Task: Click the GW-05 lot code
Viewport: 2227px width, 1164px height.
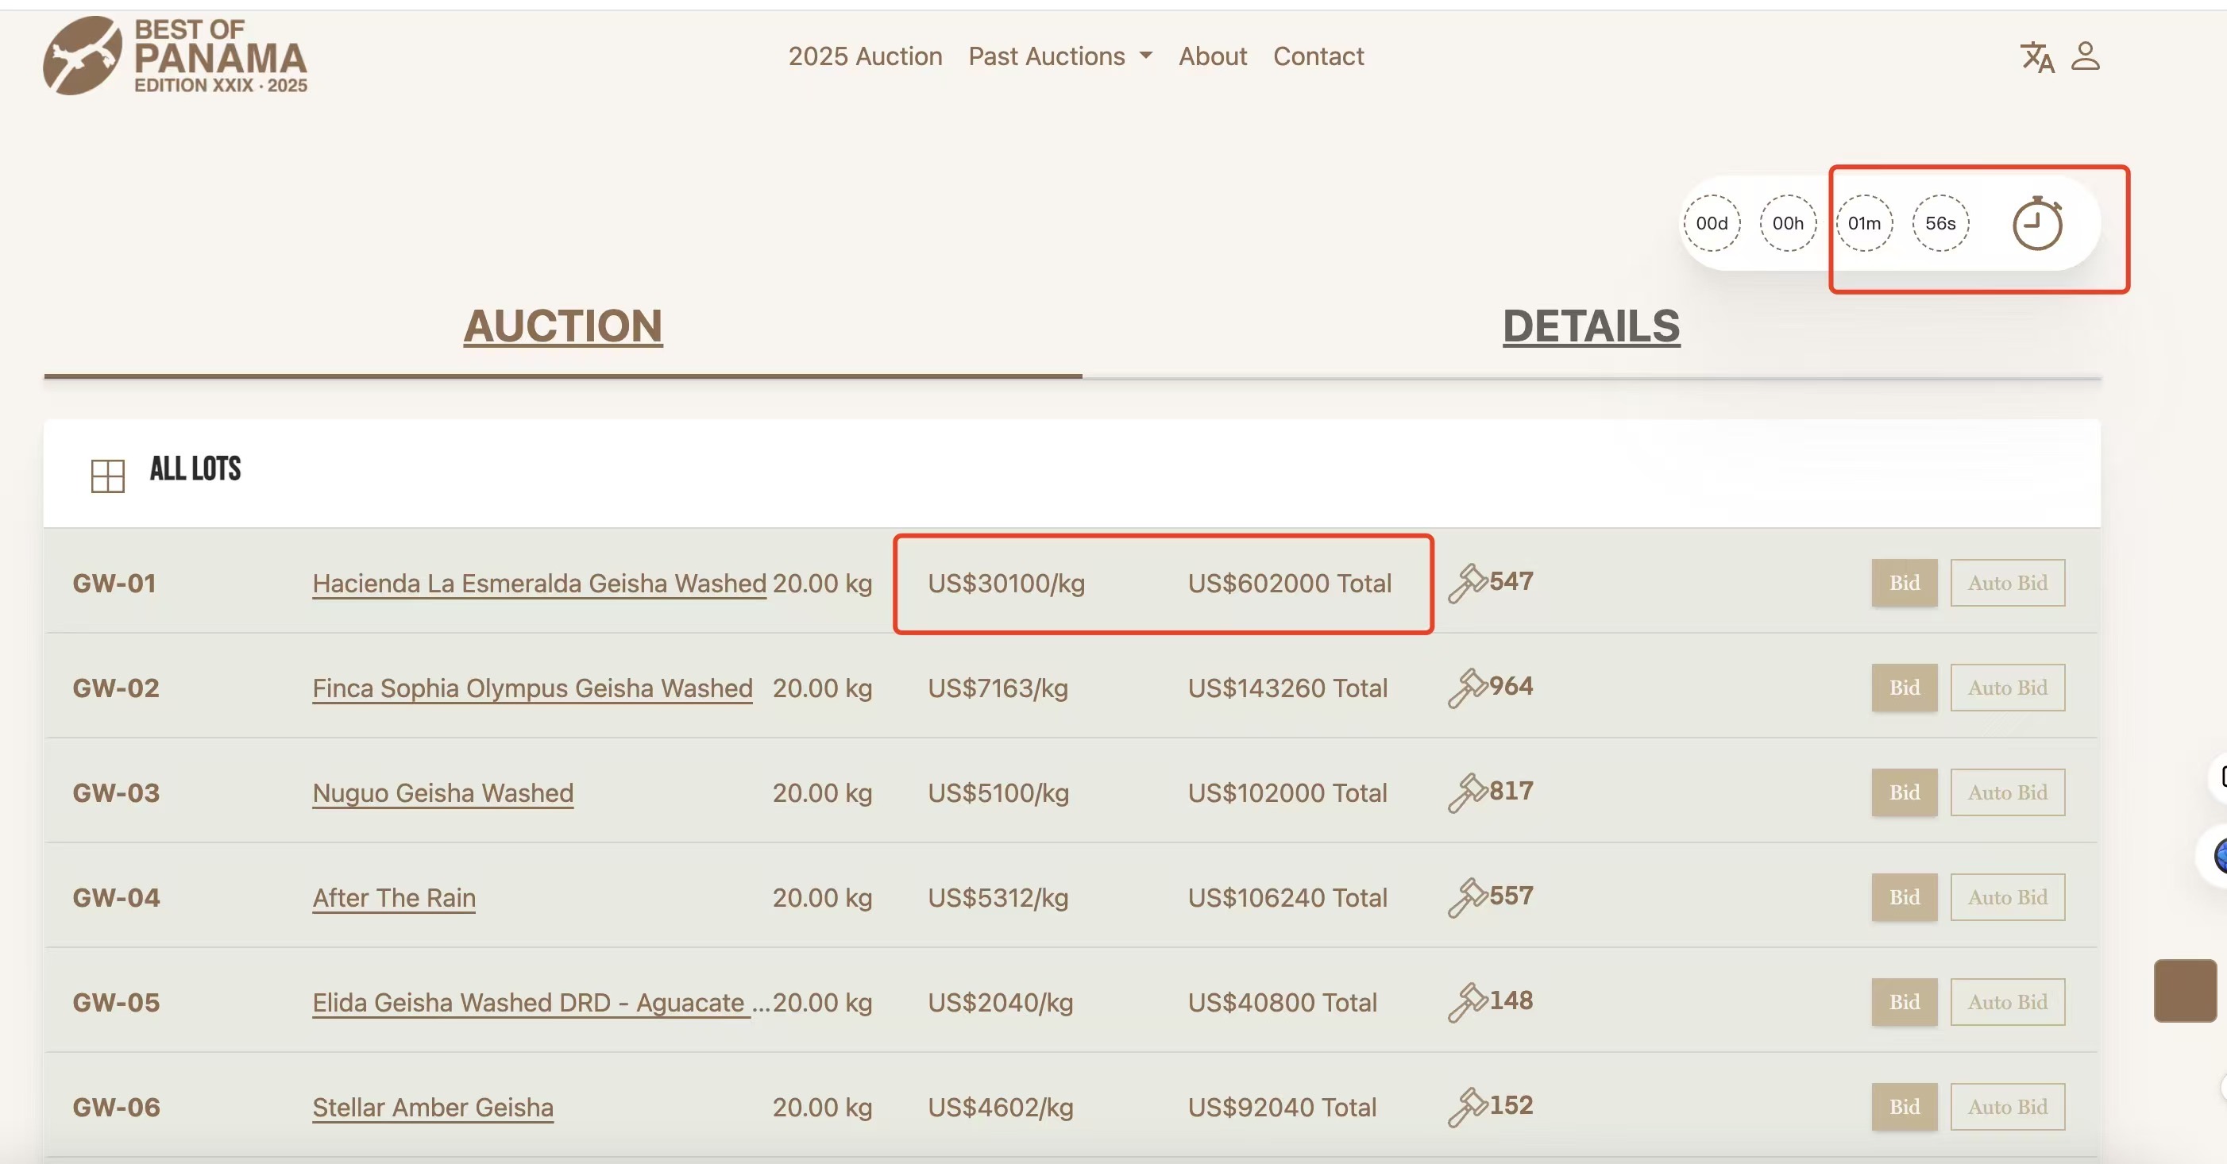Action: point(116,1002)
